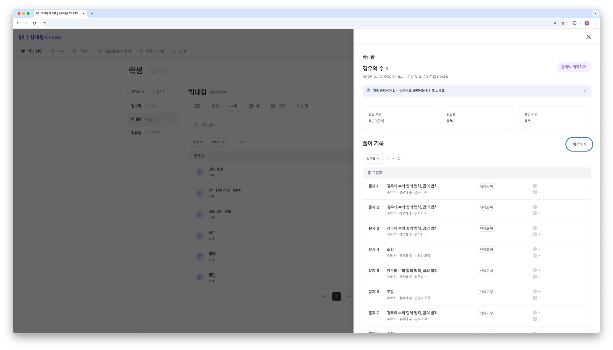Select 문제 5 row in solving records
This screenshot has width=613, height=350.
pos(477,273)
